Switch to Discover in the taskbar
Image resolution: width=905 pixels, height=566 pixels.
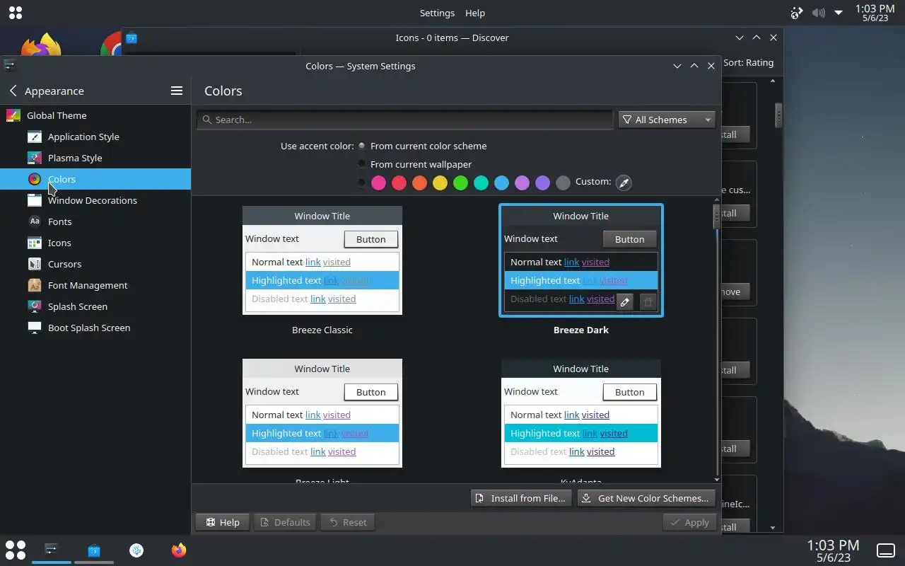click(94, 550)
